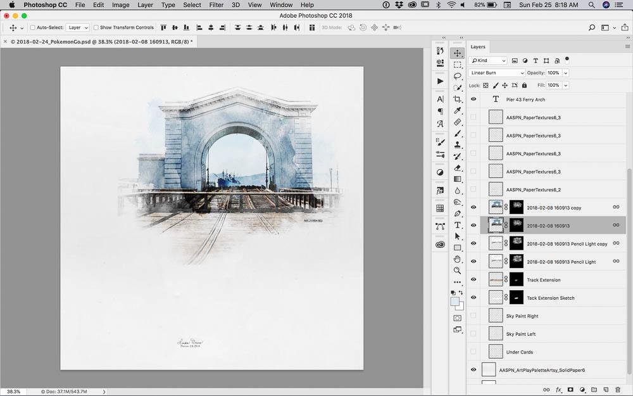This screenshot has width=633, height=396.
Task: Open the Adjustments panel icon
Action: (x=440, y=172)
